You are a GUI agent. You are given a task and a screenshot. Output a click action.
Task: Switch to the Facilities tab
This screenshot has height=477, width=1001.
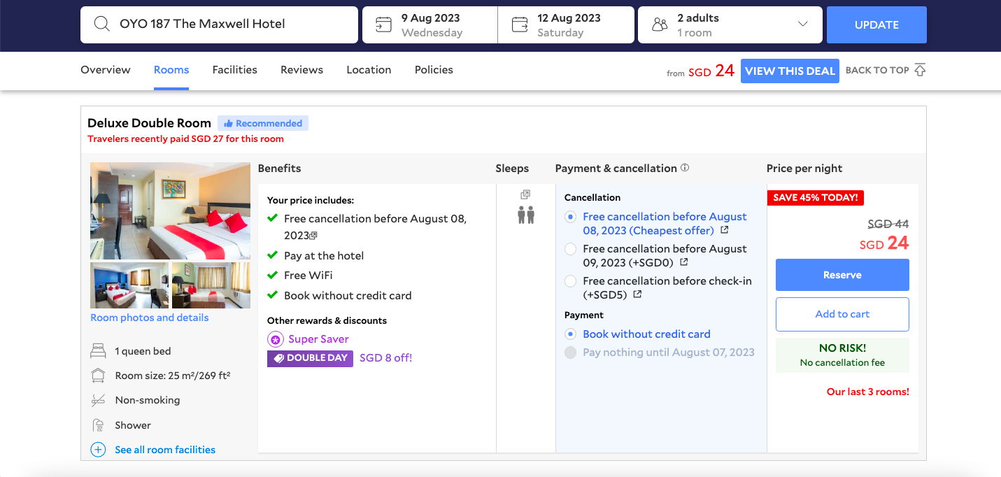pos(235,70)
